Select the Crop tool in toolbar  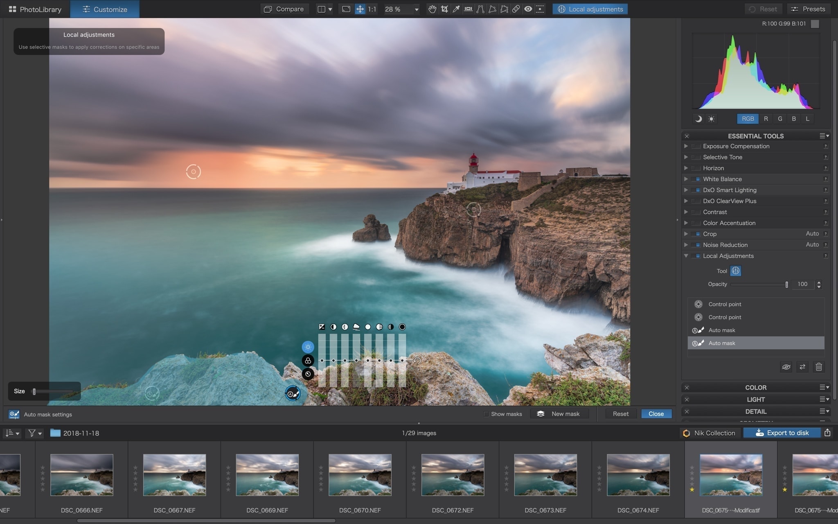[x=444, y=9]
